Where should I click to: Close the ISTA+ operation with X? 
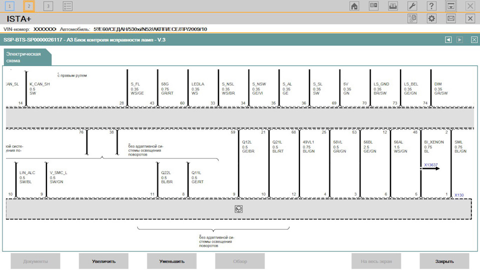(x=470, y=18)
